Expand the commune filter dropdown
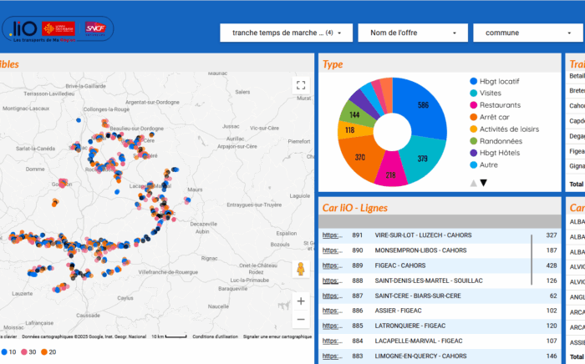The width and height of the screenshot is (585, 364). click(x=527, y=33)
